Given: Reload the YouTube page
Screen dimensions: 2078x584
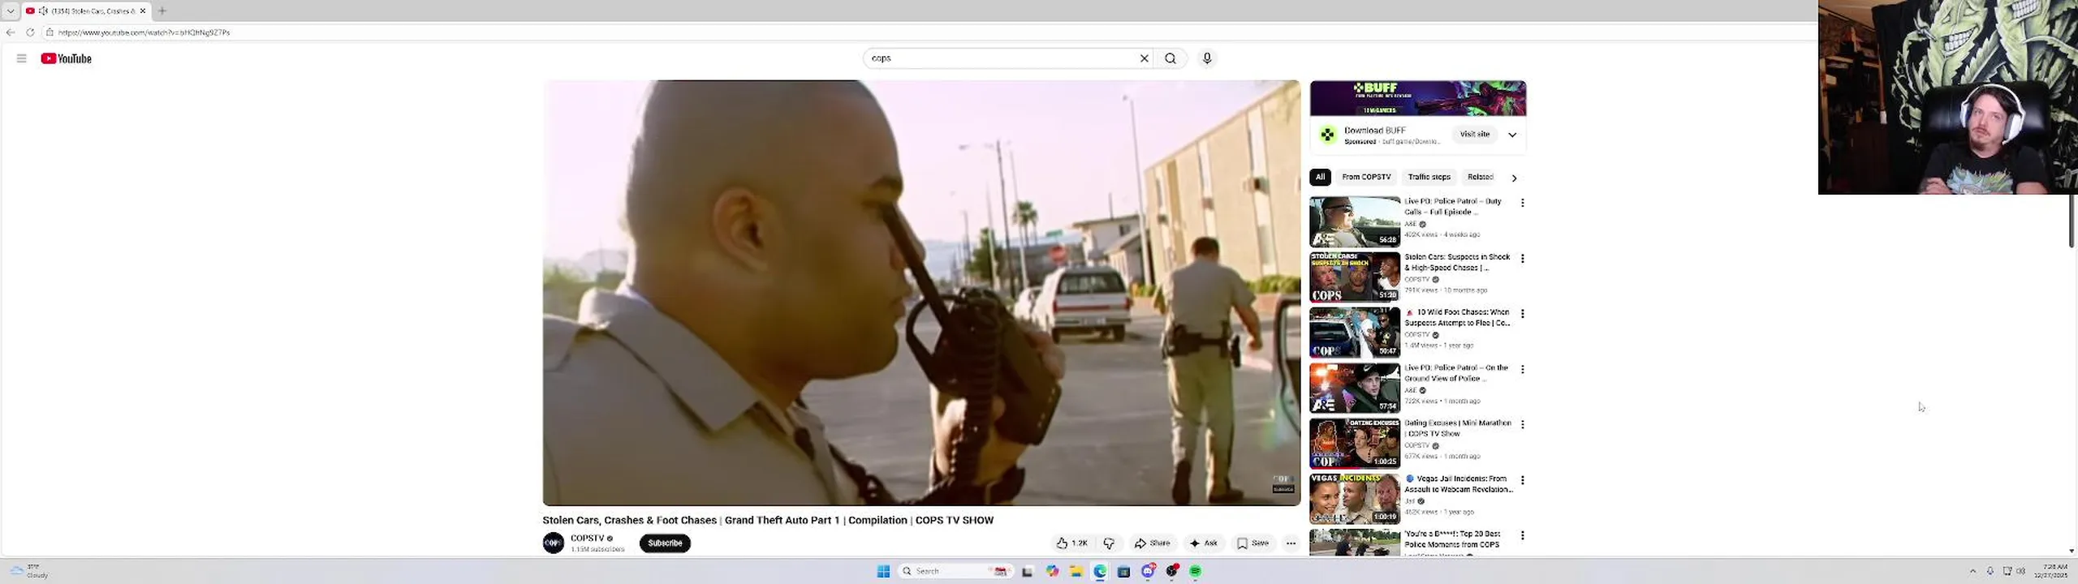Looking at the screenshot, I should click(x=30, y=32).
